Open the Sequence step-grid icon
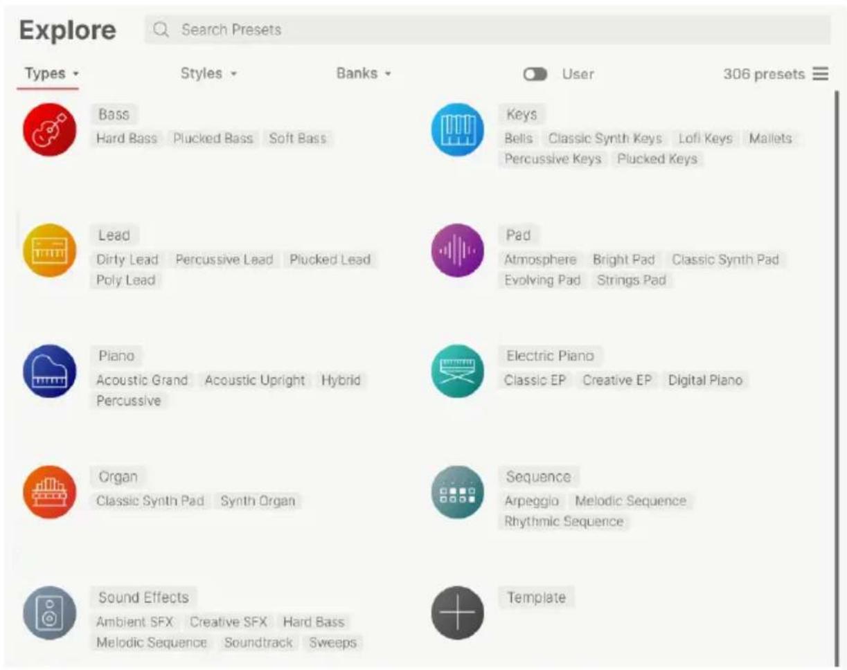847x670 pixels. coord(457,492)
